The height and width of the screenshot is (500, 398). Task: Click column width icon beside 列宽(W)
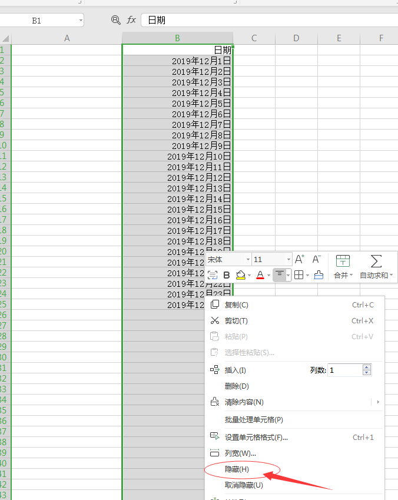coord(215,453)
